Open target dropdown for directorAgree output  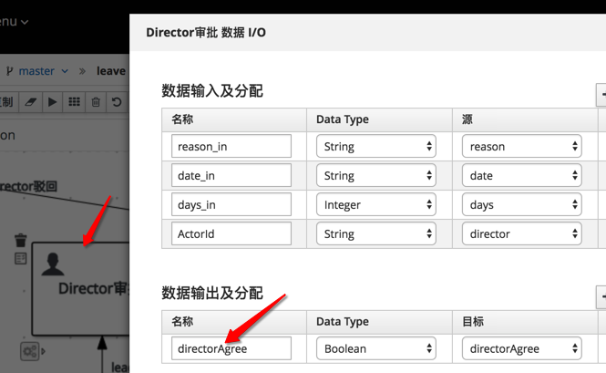(521, 348)
